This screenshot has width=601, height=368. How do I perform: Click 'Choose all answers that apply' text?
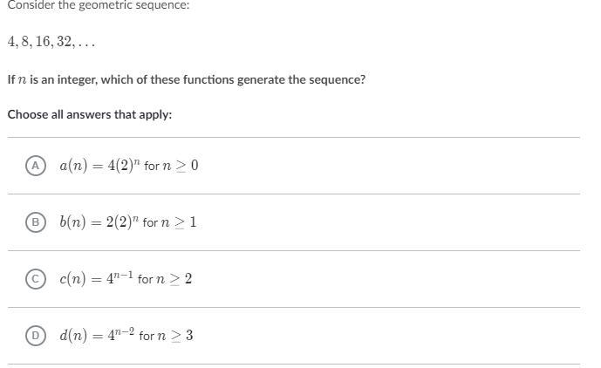(x=90, y=114)
